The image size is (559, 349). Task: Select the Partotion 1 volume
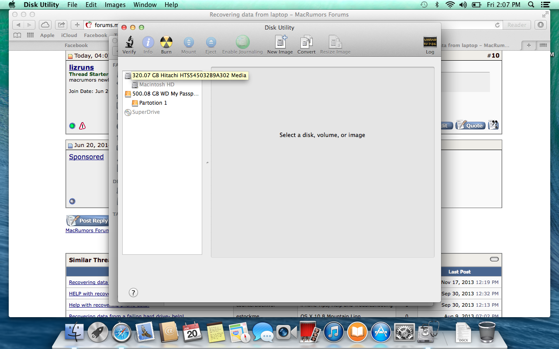(149, 103)
